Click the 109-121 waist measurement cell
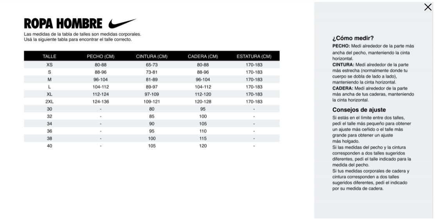The image size is (437, 222). tap(152, 101)
